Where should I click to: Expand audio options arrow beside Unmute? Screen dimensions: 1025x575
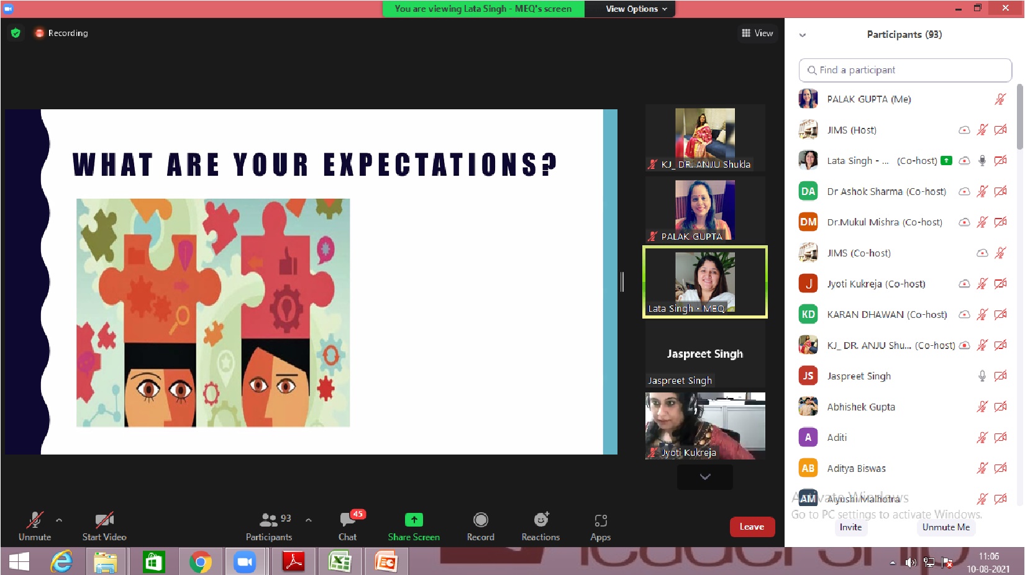click(59, 520)
